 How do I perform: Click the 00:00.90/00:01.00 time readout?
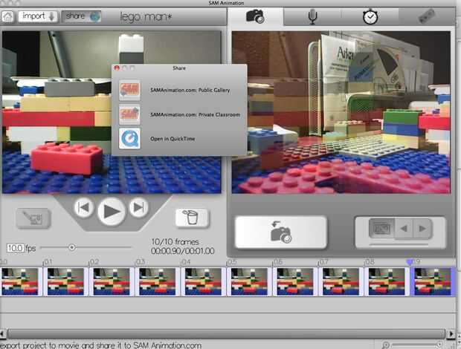[183, 251]
